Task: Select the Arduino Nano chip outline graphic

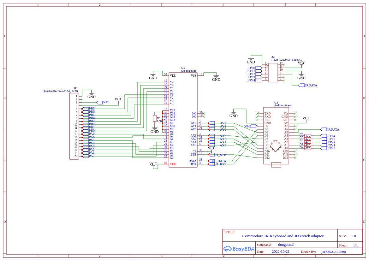Action: (x=276, y=146)
